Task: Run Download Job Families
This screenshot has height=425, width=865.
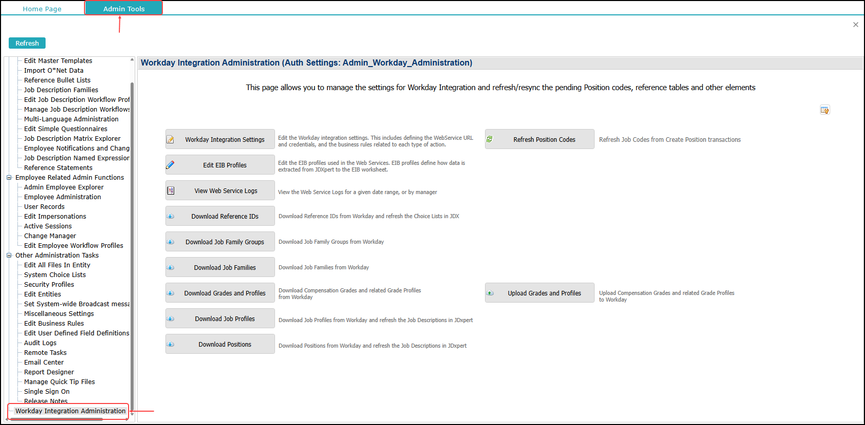Action: coord(220,267)
